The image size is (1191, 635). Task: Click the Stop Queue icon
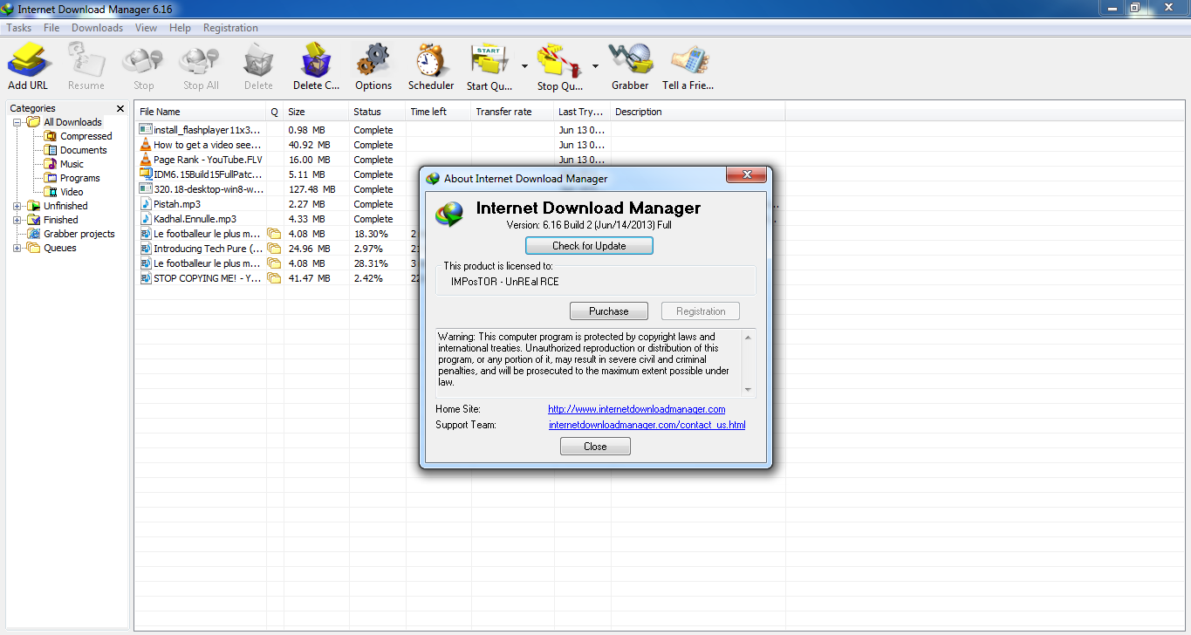tap(560, 67)
